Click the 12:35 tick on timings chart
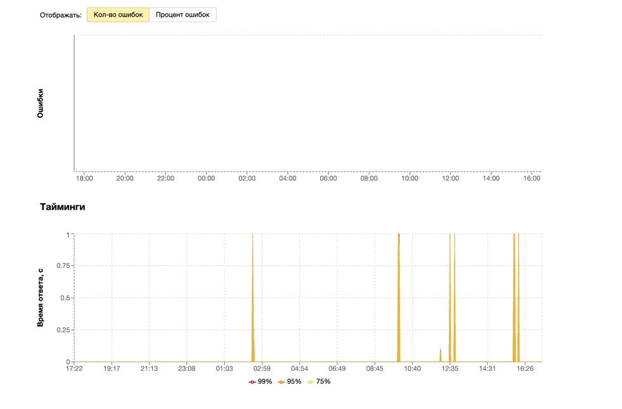Image resolution: width=622 pixels, height=409 pixels. point(450,368)
